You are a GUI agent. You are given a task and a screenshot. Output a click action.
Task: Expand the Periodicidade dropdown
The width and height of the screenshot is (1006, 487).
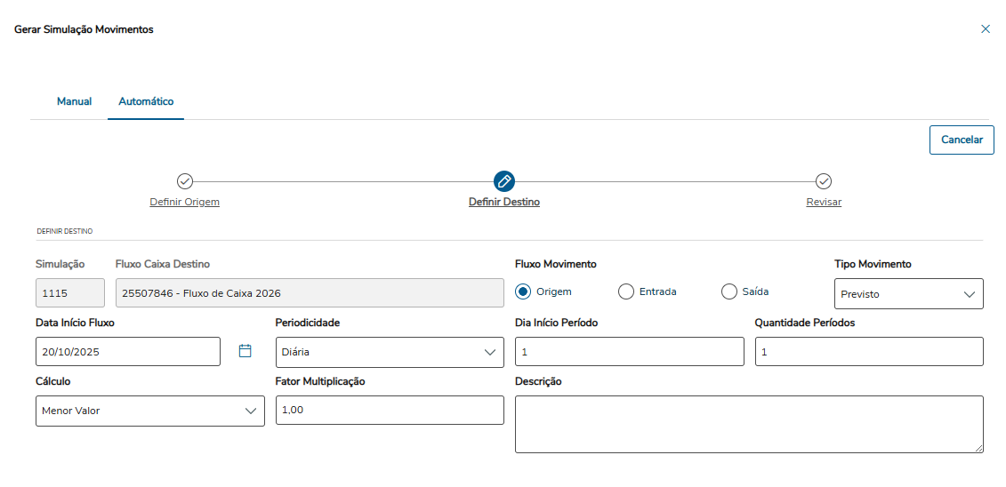click(x=390, y=352)
